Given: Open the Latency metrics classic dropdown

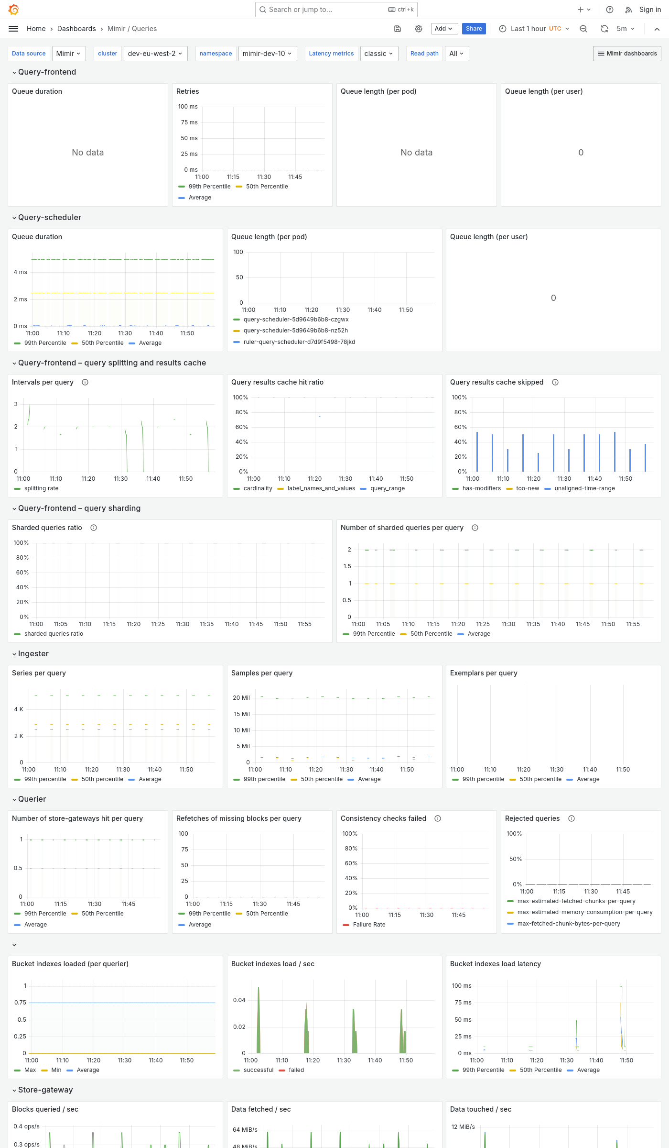Looking at the screenshot, I should coord(379,54).
